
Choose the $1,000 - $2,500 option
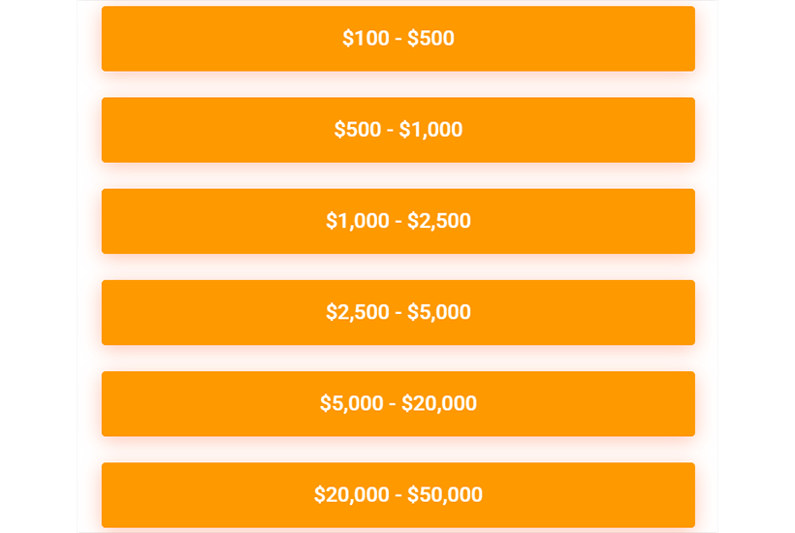(397, 221)
